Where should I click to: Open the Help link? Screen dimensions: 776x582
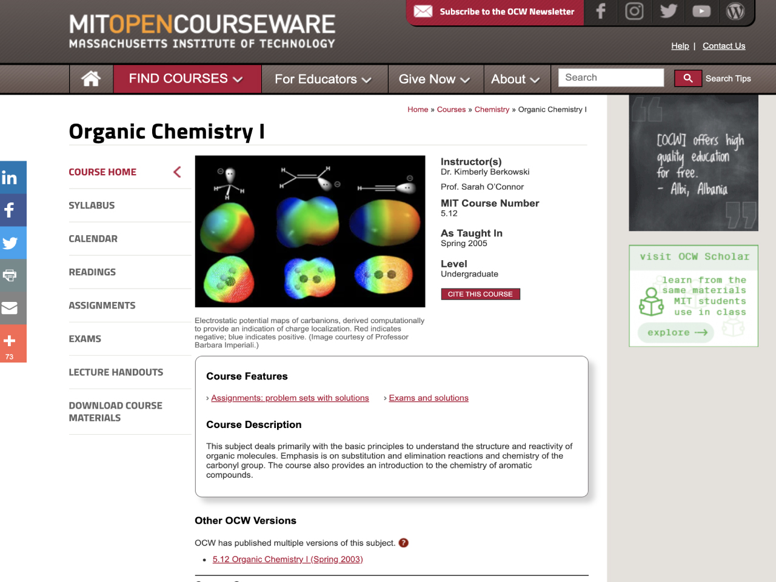tap(680, 46)
